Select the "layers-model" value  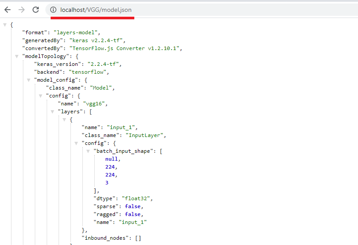76,32
